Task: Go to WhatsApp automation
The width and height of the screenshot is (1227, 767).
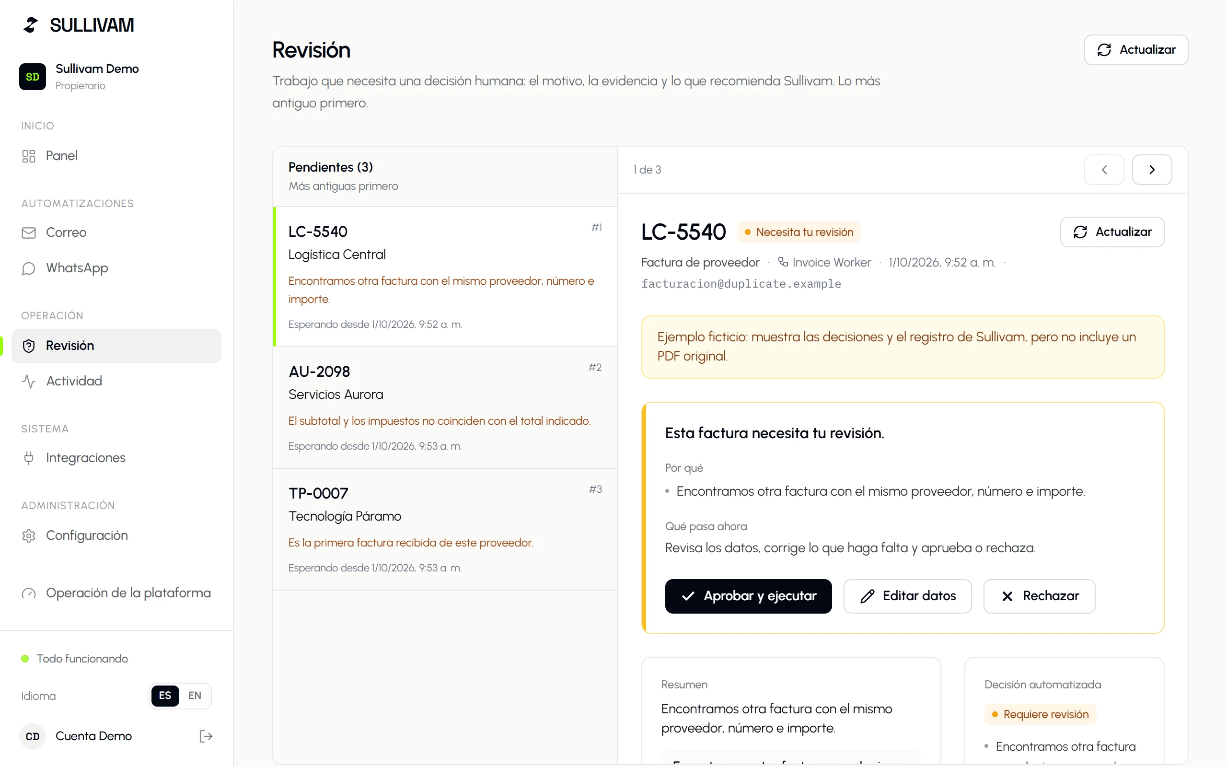Action: (116, 268)
